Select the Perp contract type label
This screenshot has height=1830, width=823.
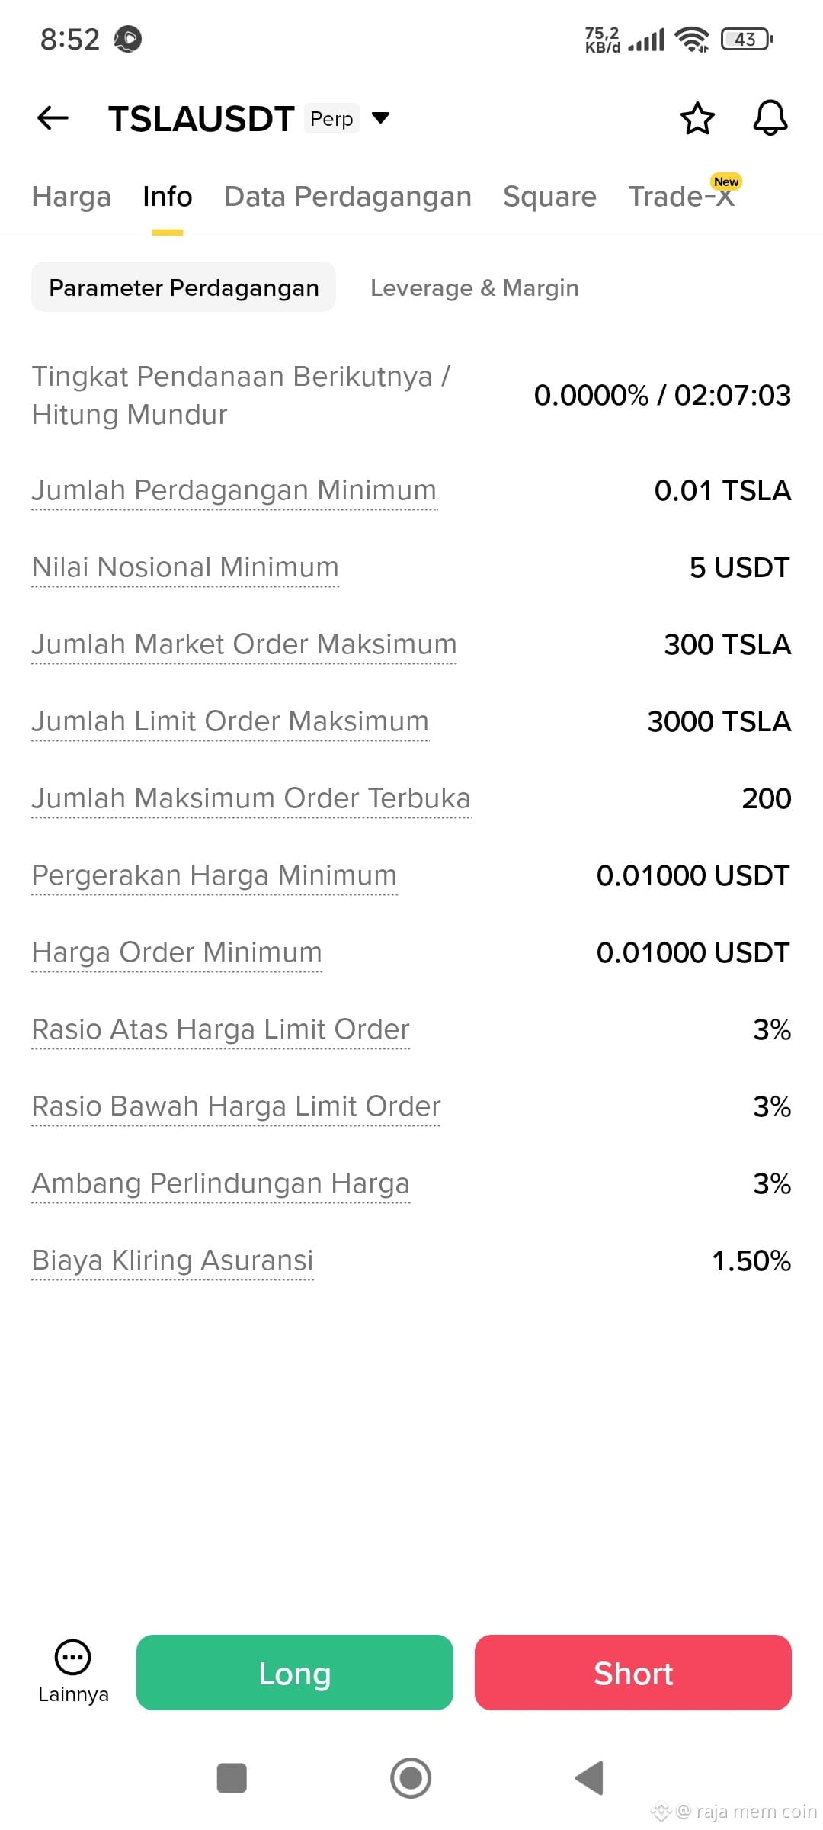pos(331,118)
